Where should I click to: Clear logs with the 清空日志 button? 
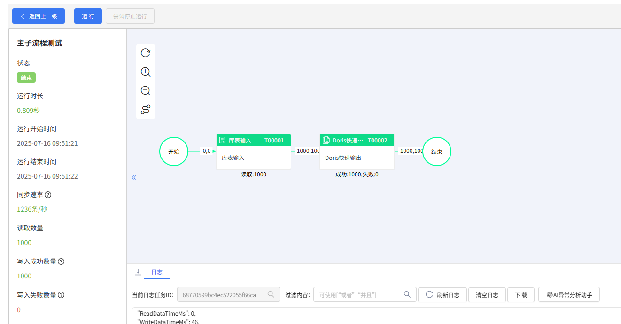(x=487, y=294)
